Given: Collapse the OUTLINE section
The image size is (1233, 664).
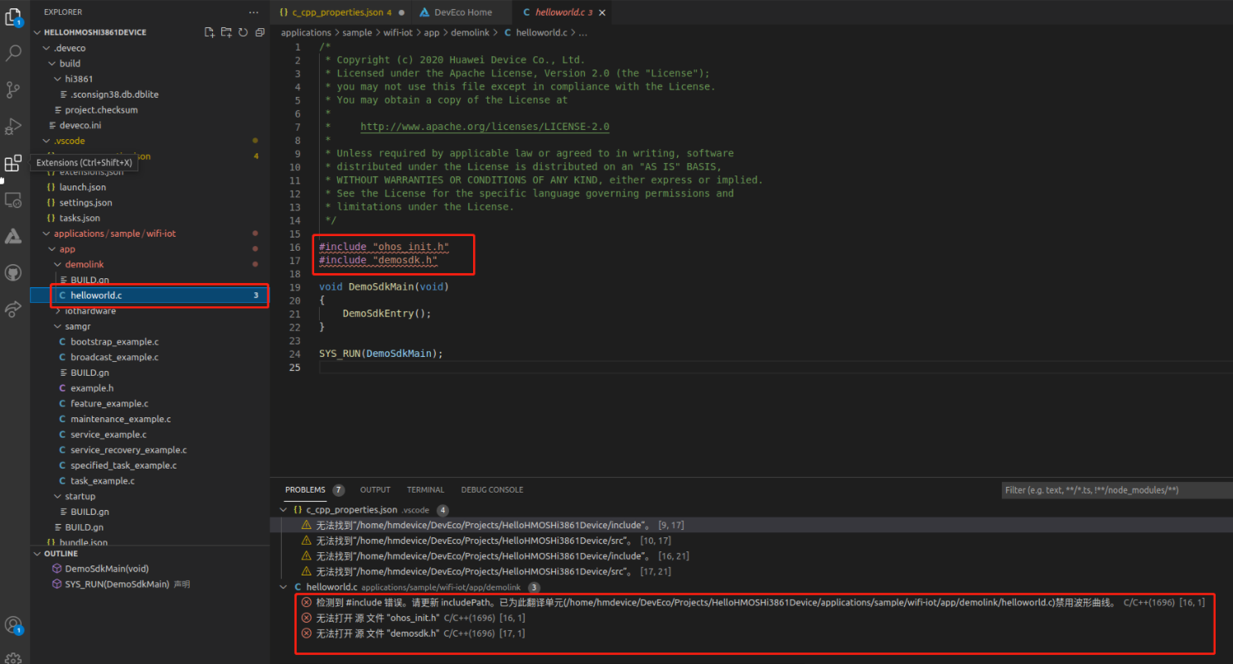Looking at the screenshot, I should pyautogui.click(x=37, y=554).
